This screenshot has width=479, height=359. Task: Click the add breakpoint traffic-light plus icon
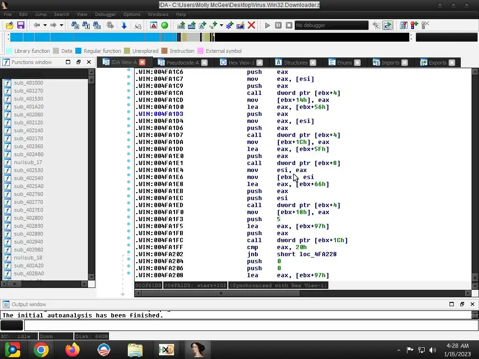(x=414, y=25)
